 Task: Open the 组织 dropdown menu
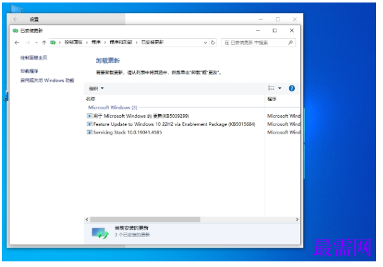[x=96, y=89]
